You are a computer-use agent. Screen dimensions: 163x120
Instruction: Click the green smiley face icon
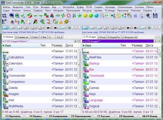pyautogui.click(x=91, y=16)
